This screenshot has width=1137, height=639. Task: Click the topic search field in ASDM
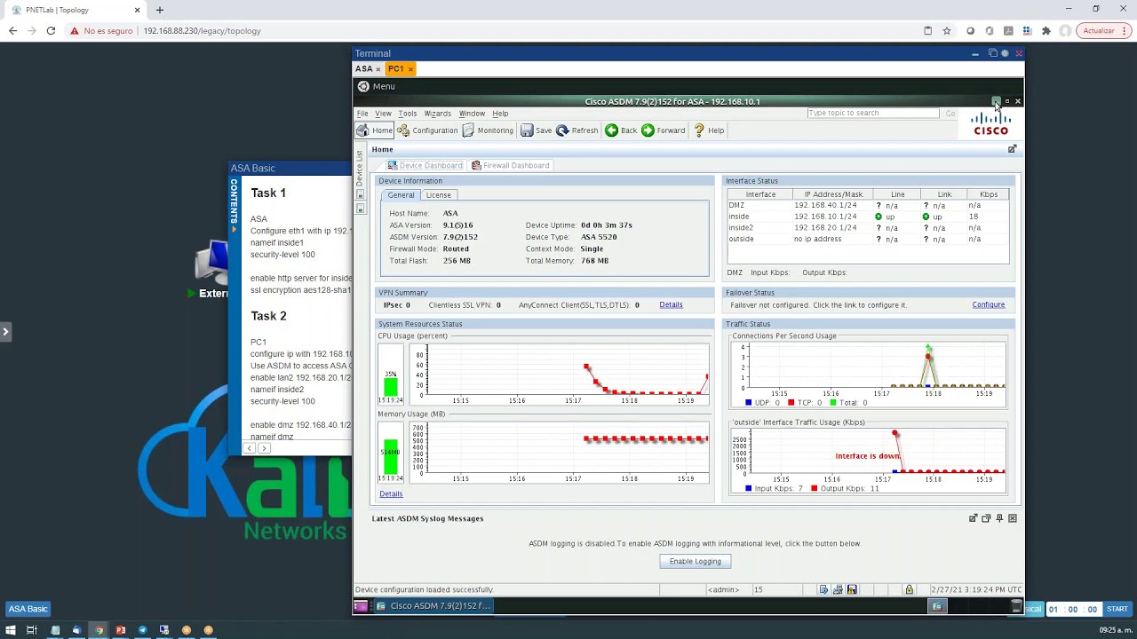[873, 114]
